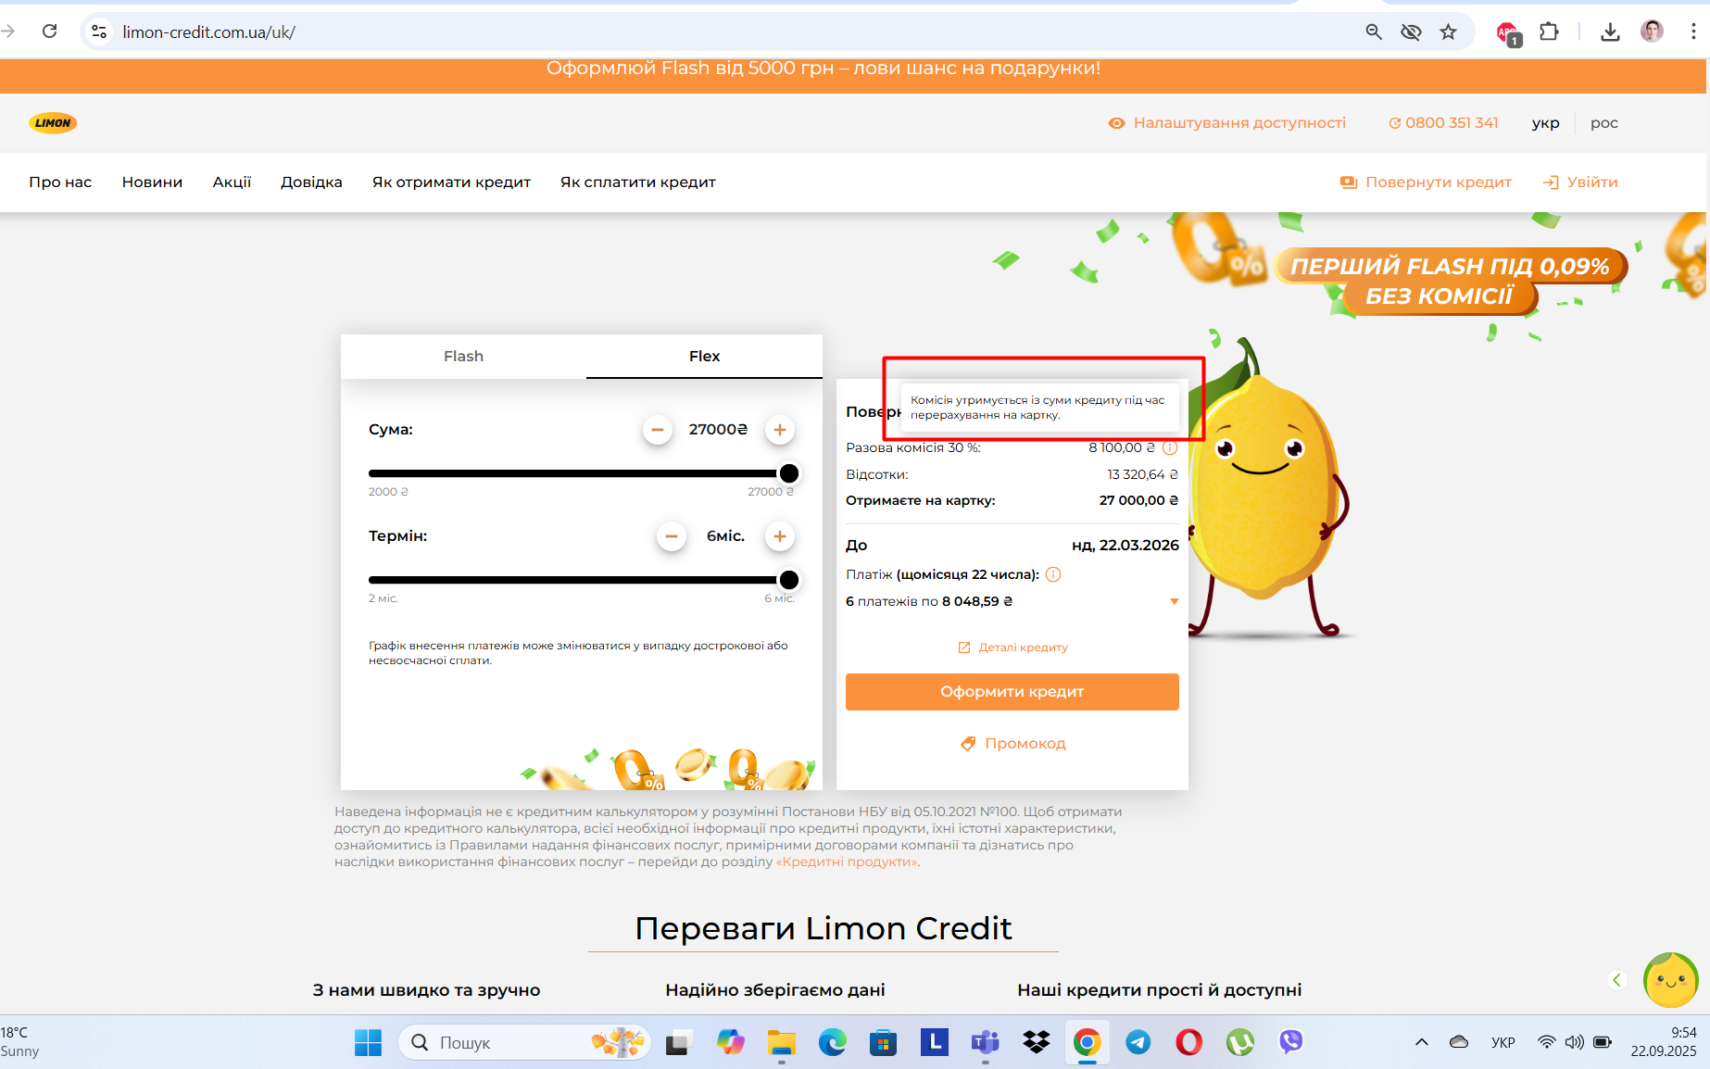Open Windows Start menu
1710x1069 pixels.
click(x=368, y=1043)
